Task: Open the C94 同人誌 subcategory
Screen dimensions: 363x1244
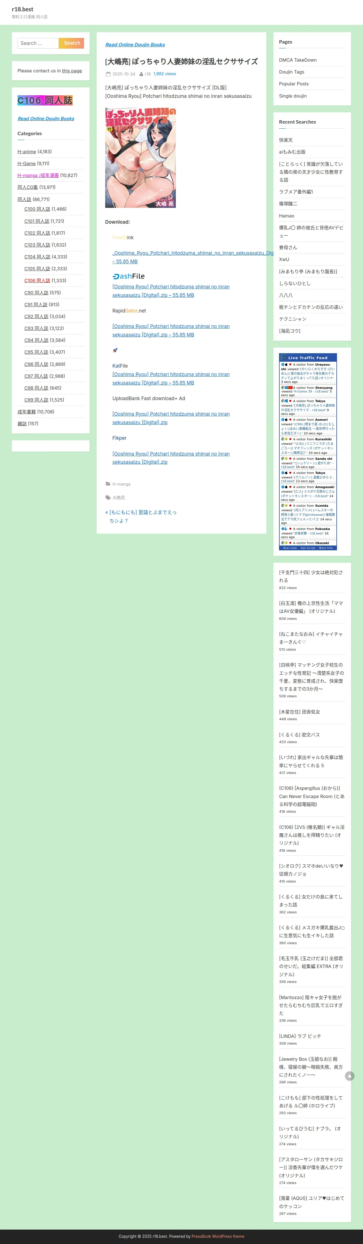Action: click(x=36, y=340)
